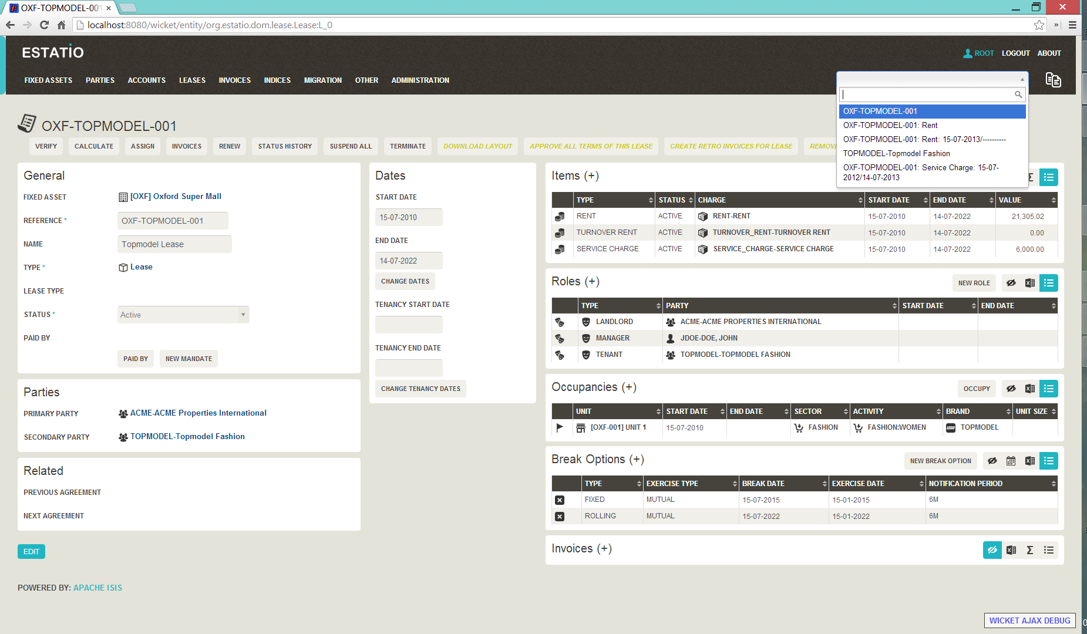Click the Change Tenancy Dates button

pos(420,389)
